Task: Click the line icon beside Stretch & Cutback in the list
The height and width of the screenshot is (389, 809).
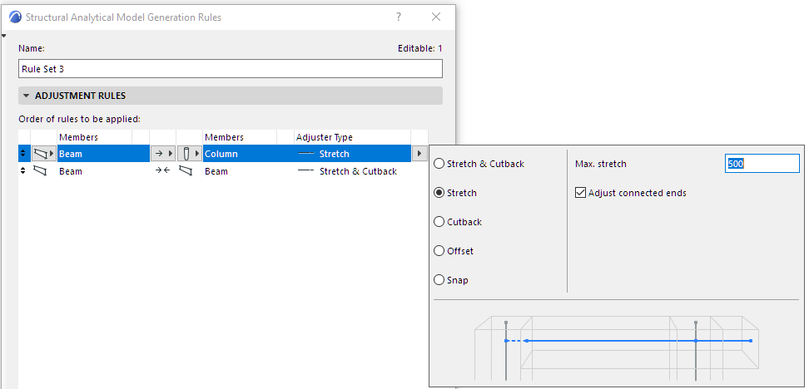Action: (x=306, y=171)
